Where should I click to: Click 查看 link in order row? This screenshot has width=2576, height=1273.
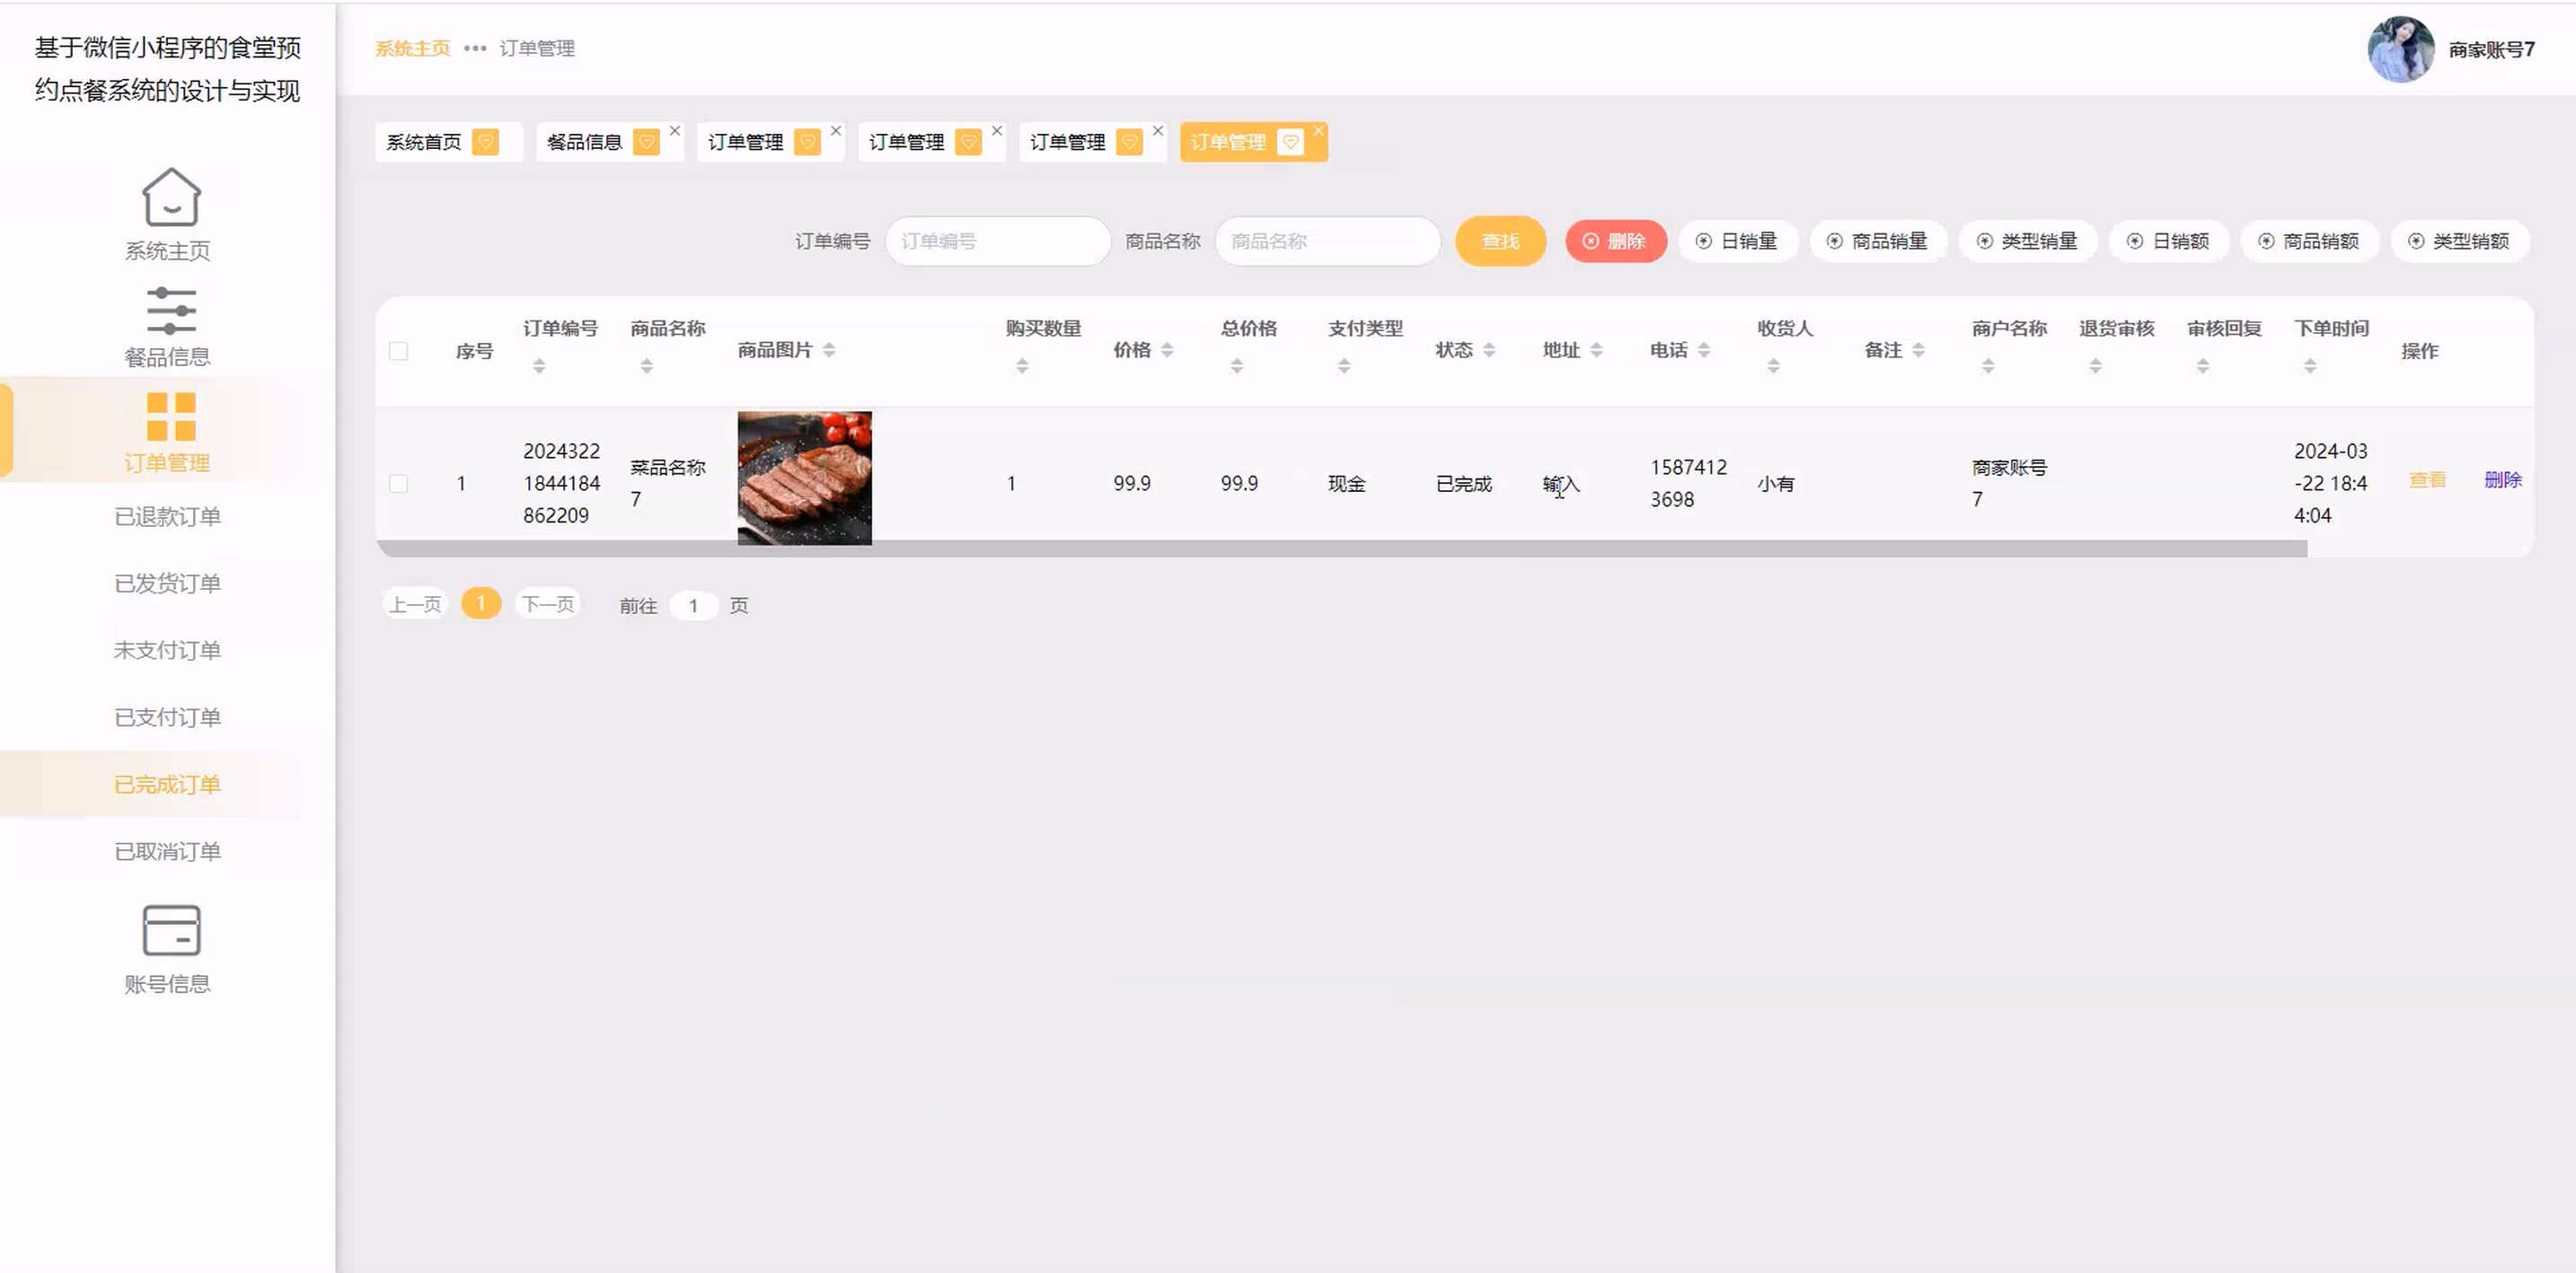[x=2427, y=479]
